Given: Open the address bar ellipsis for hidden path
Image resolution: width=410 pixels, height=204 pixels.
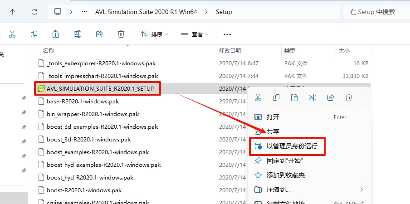Looking at the screenshot, I should point(84,12).
